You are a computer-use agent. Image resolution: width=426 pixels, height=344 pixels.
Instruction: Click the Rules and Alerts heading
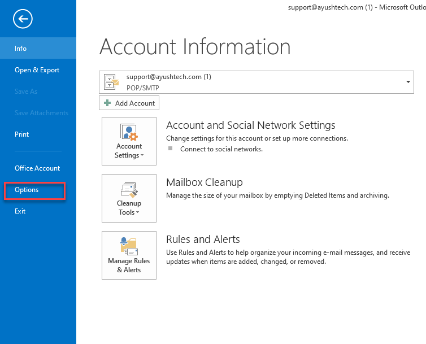pos(203,240)
